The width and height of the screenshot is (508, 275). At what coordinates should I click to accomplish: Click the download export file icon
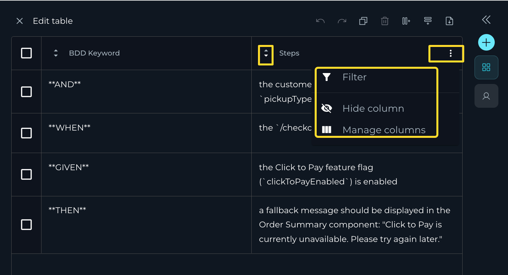click(449, 21)
